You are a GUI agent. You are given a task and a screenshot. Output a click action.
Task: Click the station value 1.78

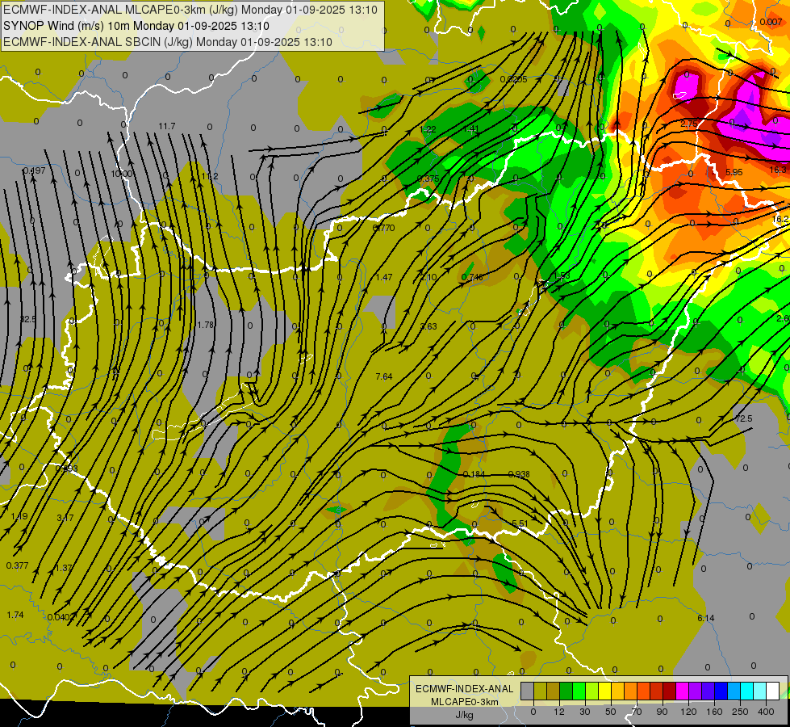[206, 325]
